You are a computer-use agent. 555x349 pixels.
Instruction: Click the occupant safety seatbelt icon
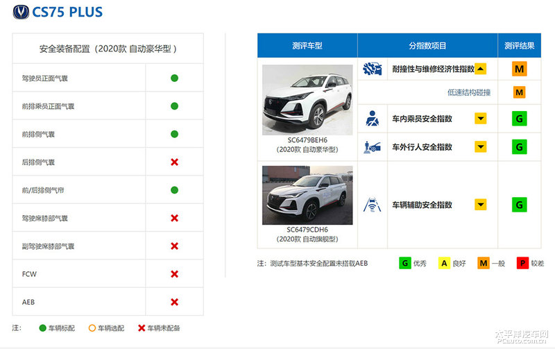tap(373, 119)
